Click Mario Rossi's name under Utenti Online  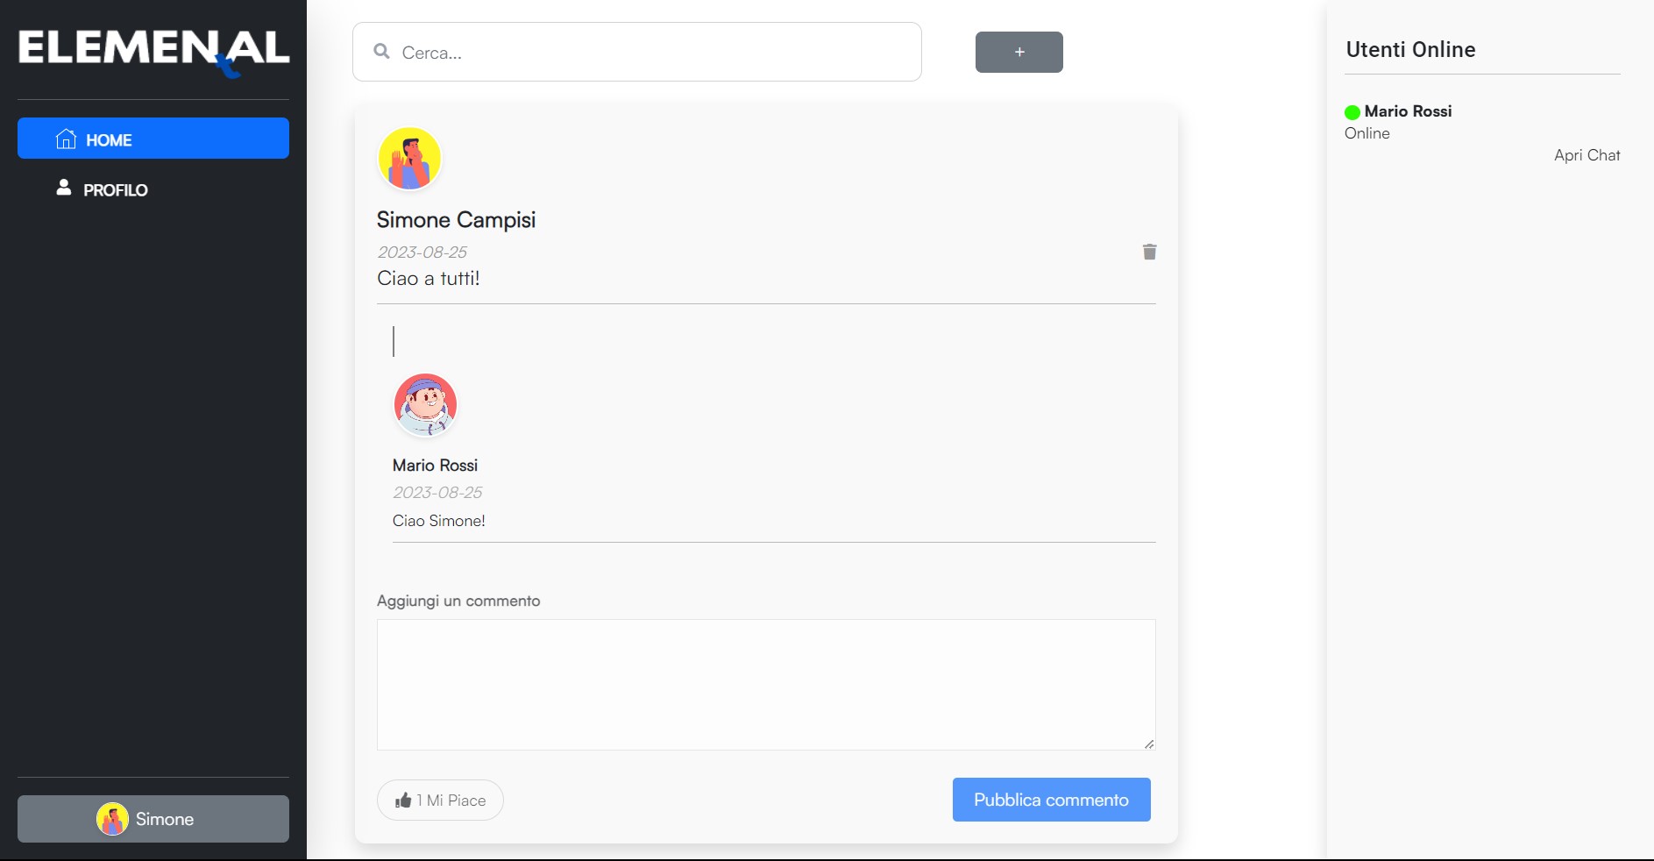click(x=1408, y=111)
